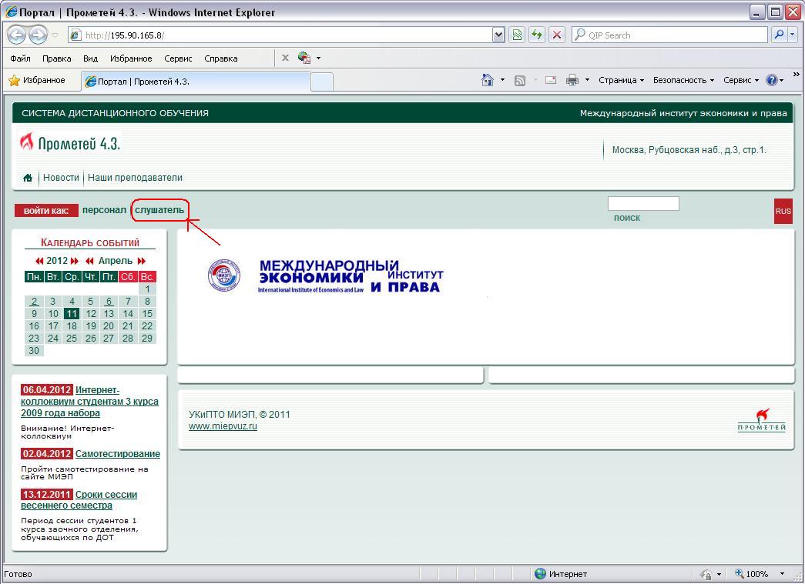This screenshot has height=584, width=805.
Task: Click the portal search input field
Action: point(643,204)
